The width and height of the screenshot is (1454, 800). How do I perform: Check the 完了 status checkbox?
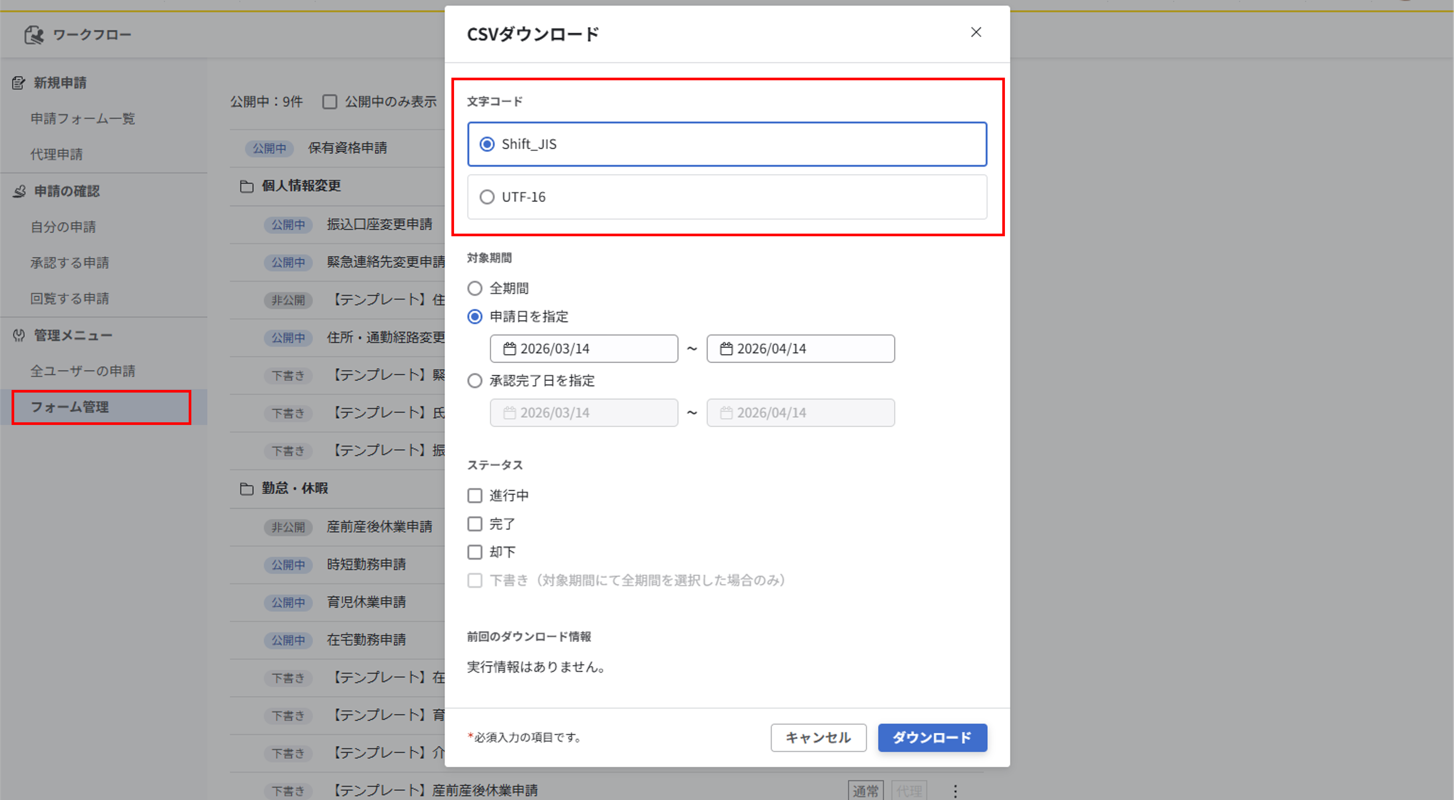pos(475,524)
